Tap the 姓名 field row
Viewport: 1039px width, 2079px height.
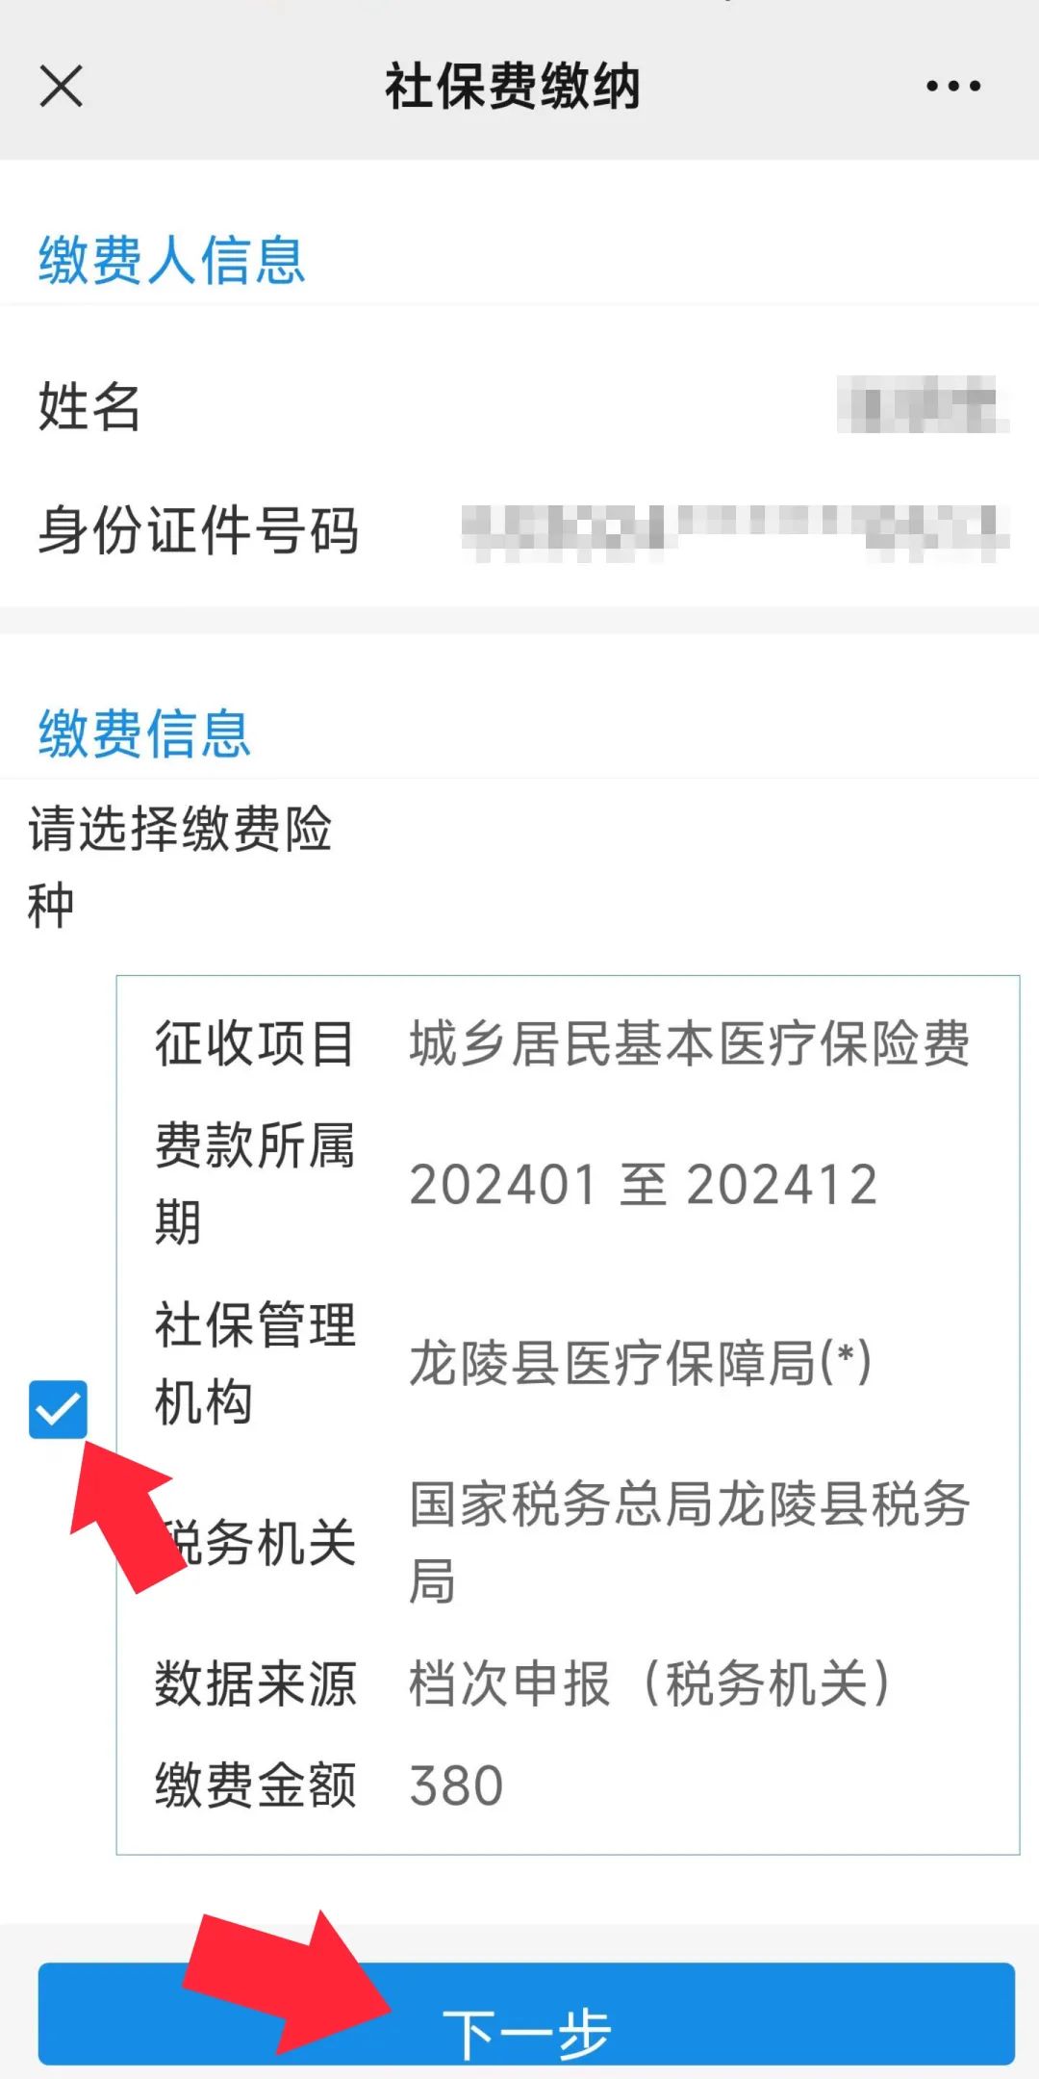click(519, 406)
